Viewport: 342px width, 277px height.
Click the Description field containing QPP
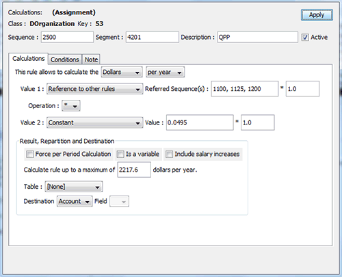(258, 37)
